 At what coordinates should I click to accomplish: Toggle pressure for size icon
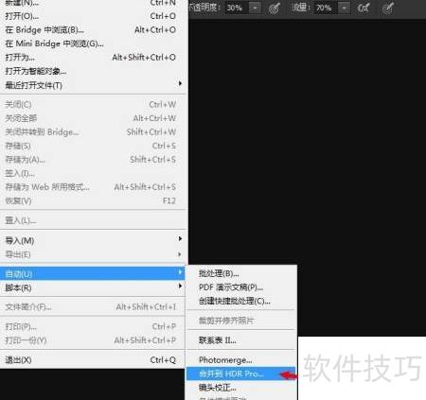coord(388,8)
